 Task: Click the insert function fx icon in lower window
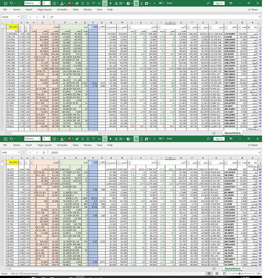pyautogui.click(x=44, y=152)
